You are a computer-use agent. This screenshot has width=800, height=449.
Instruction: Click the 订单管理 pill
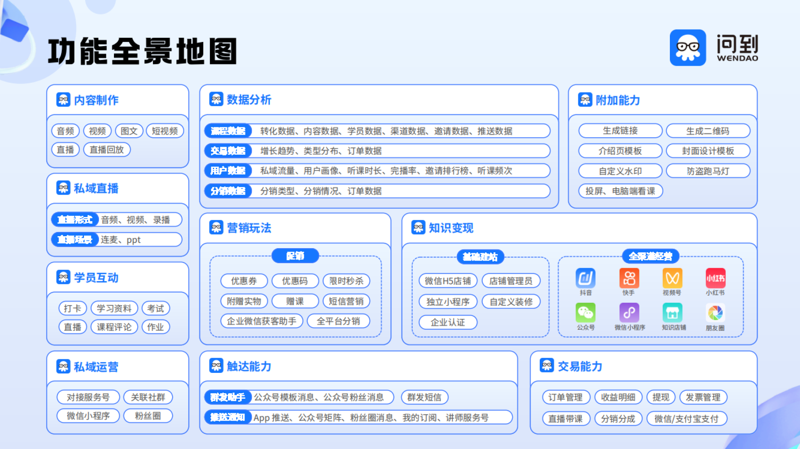pos(566,397)
